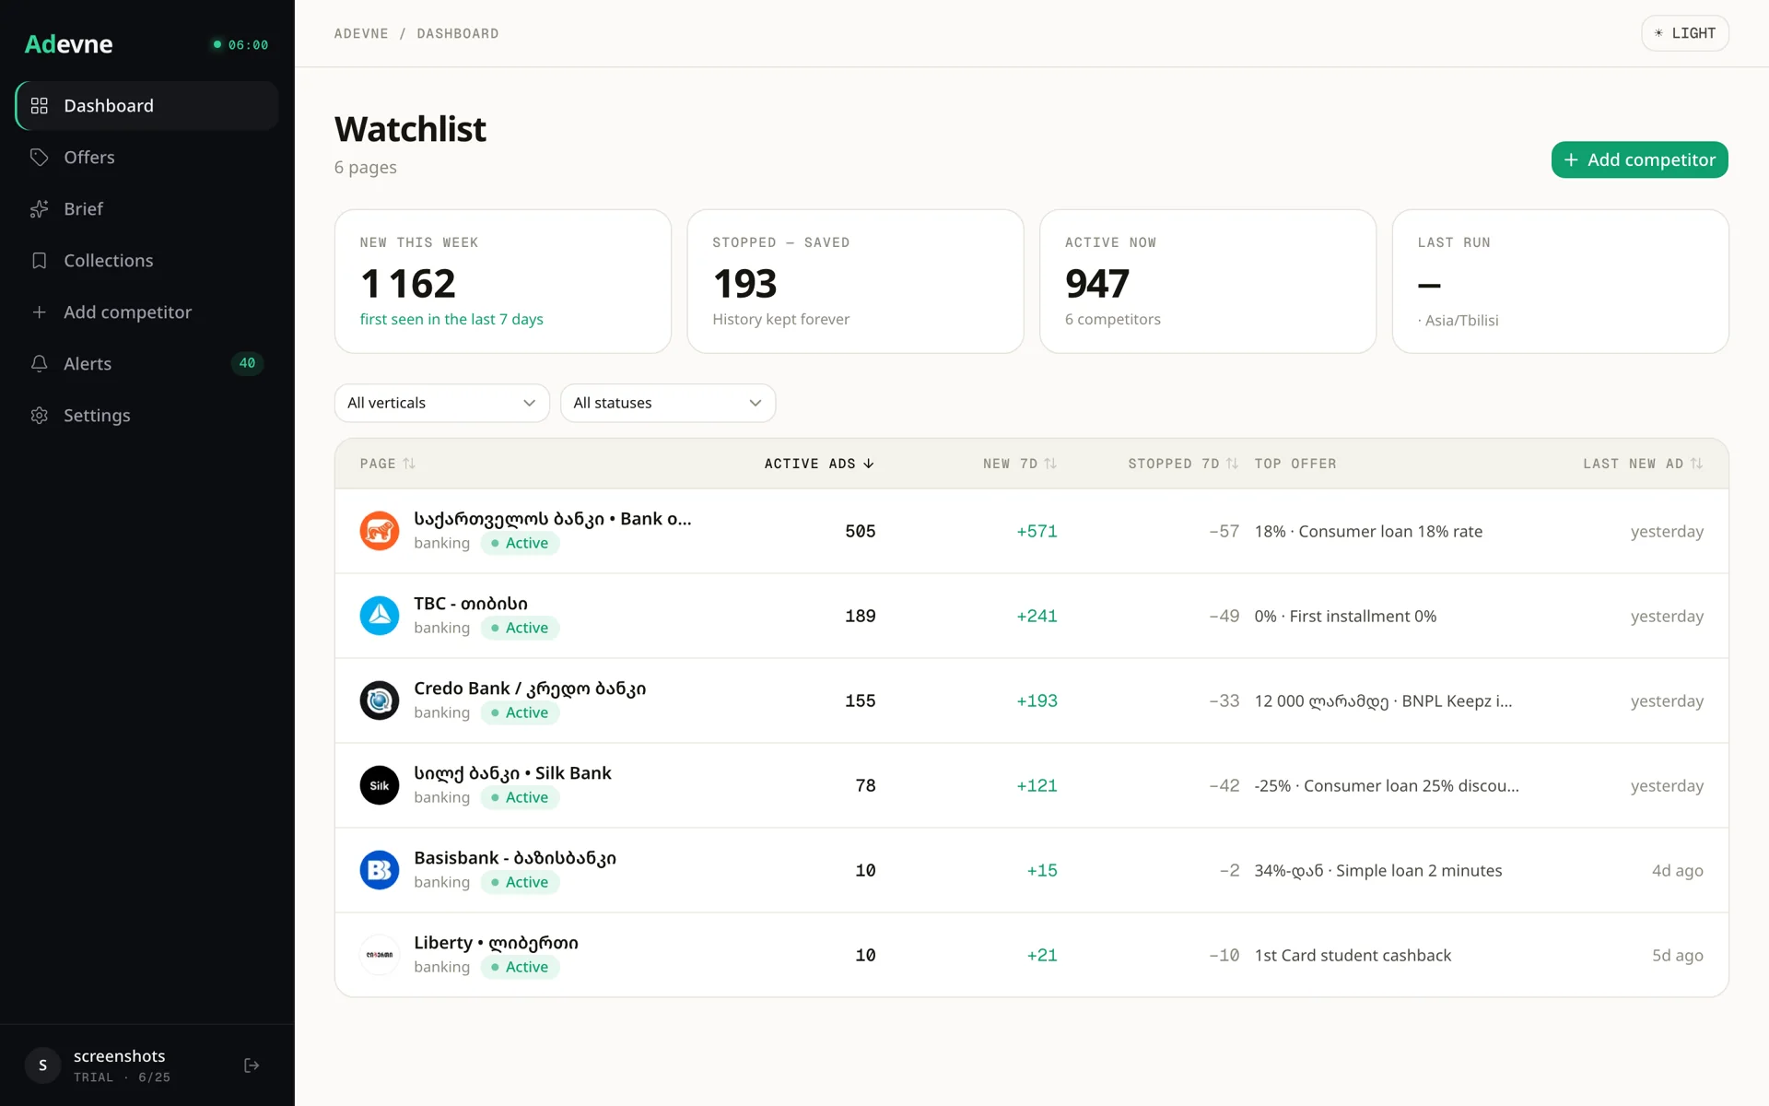Open the Basisbank page name

click(515, 858)
